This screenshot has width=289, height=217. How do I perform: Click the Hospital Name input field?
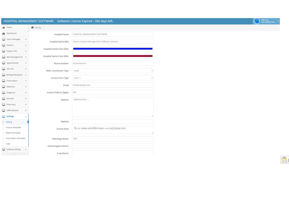(x=113, y=34)
